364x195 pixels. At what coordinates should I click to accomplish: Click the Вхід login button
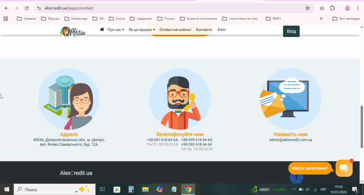[x=291, y=31]
